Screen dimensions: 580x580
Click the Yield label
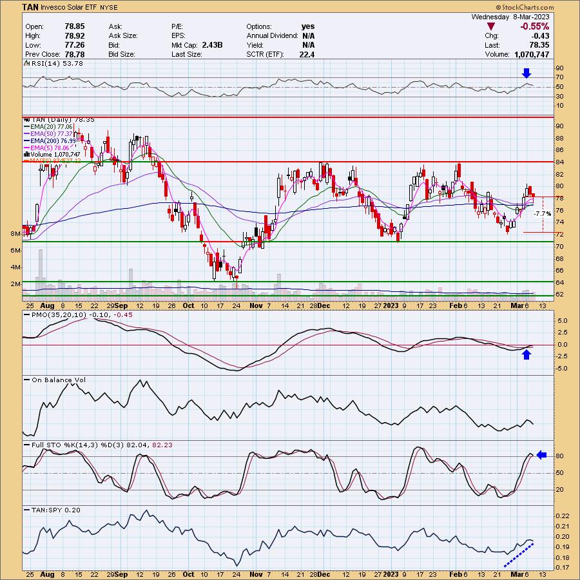255,45
